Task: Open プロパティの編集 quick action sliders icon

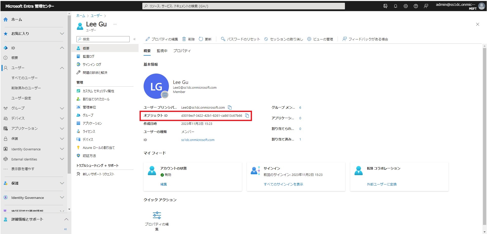Action: point(157,215)
